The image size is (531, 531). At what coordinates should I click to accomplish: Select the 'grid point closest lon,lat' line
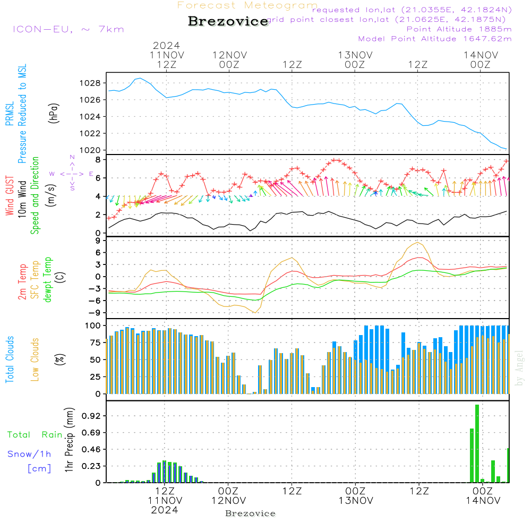point(386,20)
